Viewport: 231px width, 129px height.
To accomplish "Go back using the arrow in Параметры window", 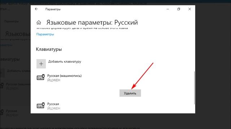I will pos(36,9).
